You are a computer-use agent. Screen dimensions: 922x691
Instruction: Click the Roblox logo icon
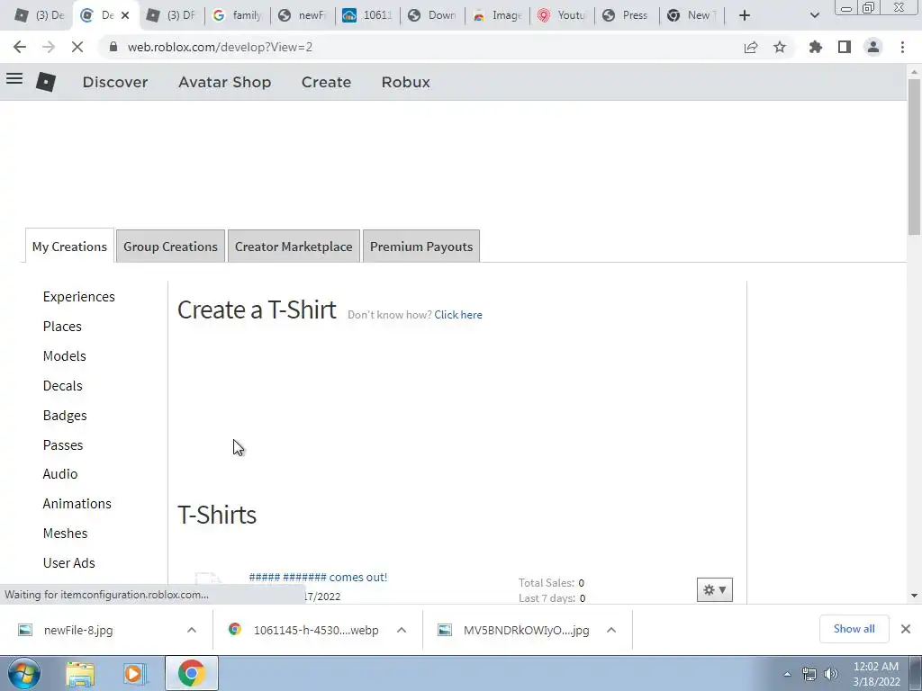click(x=46, y=82)
